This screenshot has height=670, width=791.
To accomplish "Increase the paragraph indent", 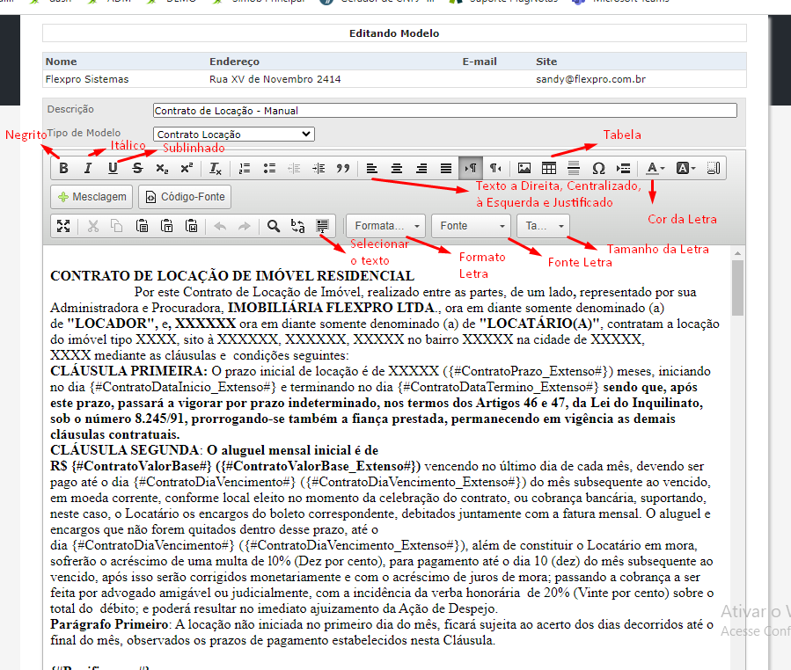I will tap(319, 169).
